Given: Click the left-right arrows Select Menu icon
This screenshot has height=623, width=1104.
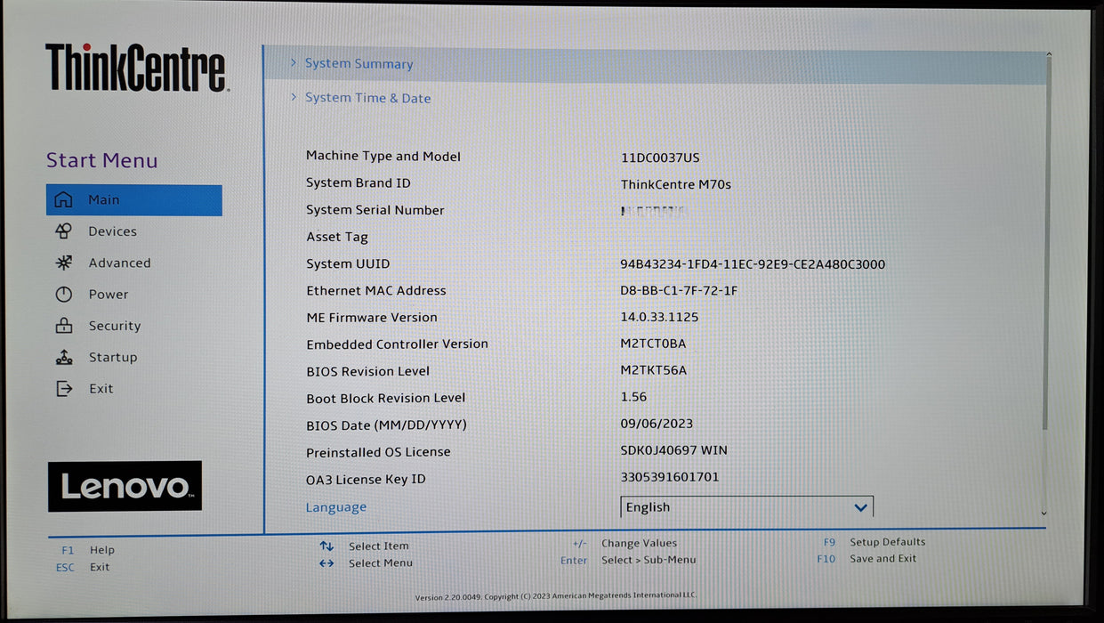Looking at the screenshot, I should click(x=326, y=562).
